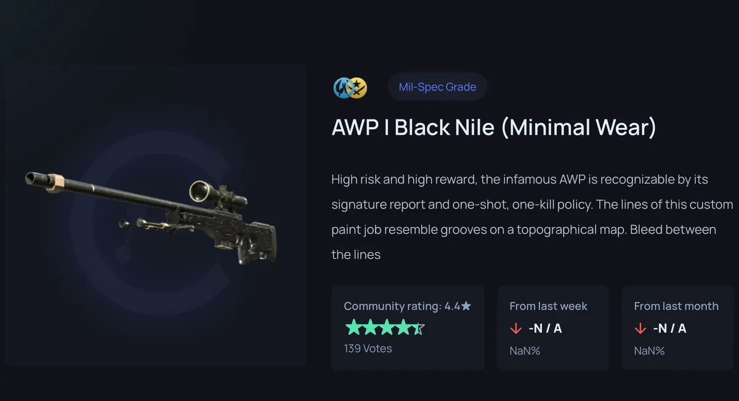Screen dimensions: 739x401
Task: Click the weapon description paragraph
Action: pos(532,216)
